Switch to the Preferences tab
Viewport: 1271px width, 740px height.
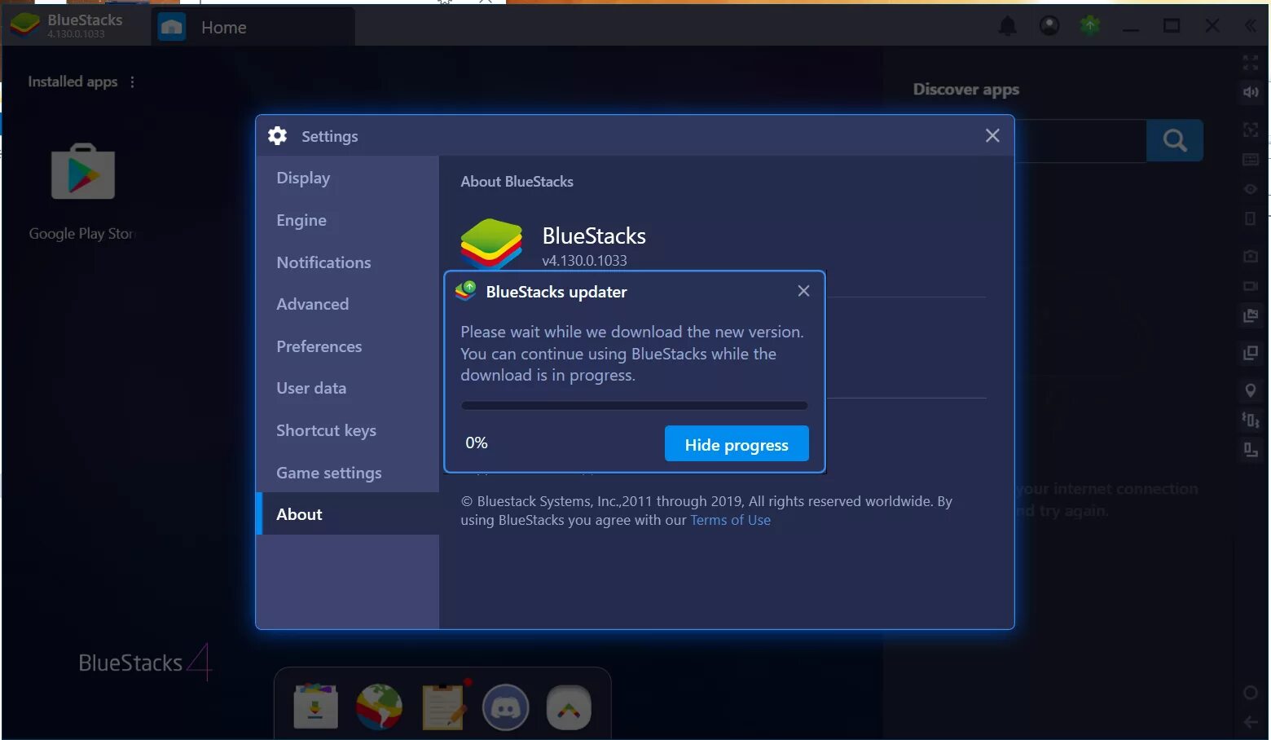coord(348,346)
